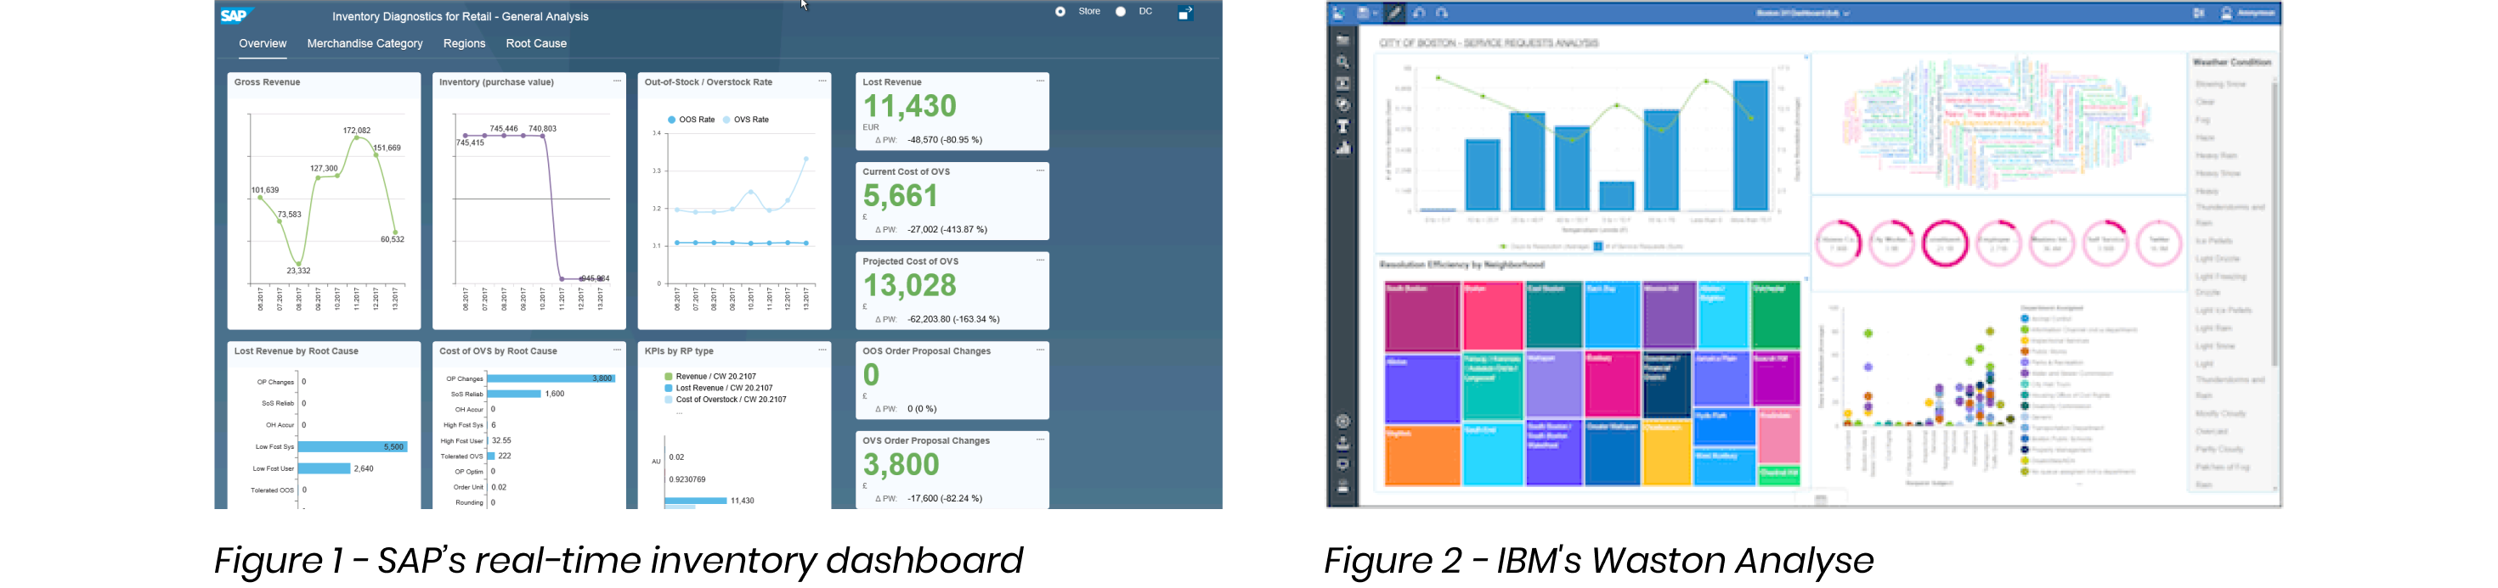
Task: Open options menu of Lost Revenue card
Action: [x=1041, y=81]
